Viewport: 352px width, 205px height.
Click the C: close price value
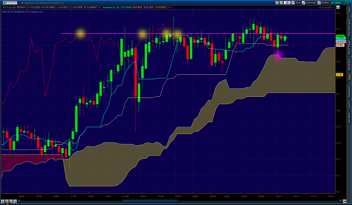coord(77,7)
